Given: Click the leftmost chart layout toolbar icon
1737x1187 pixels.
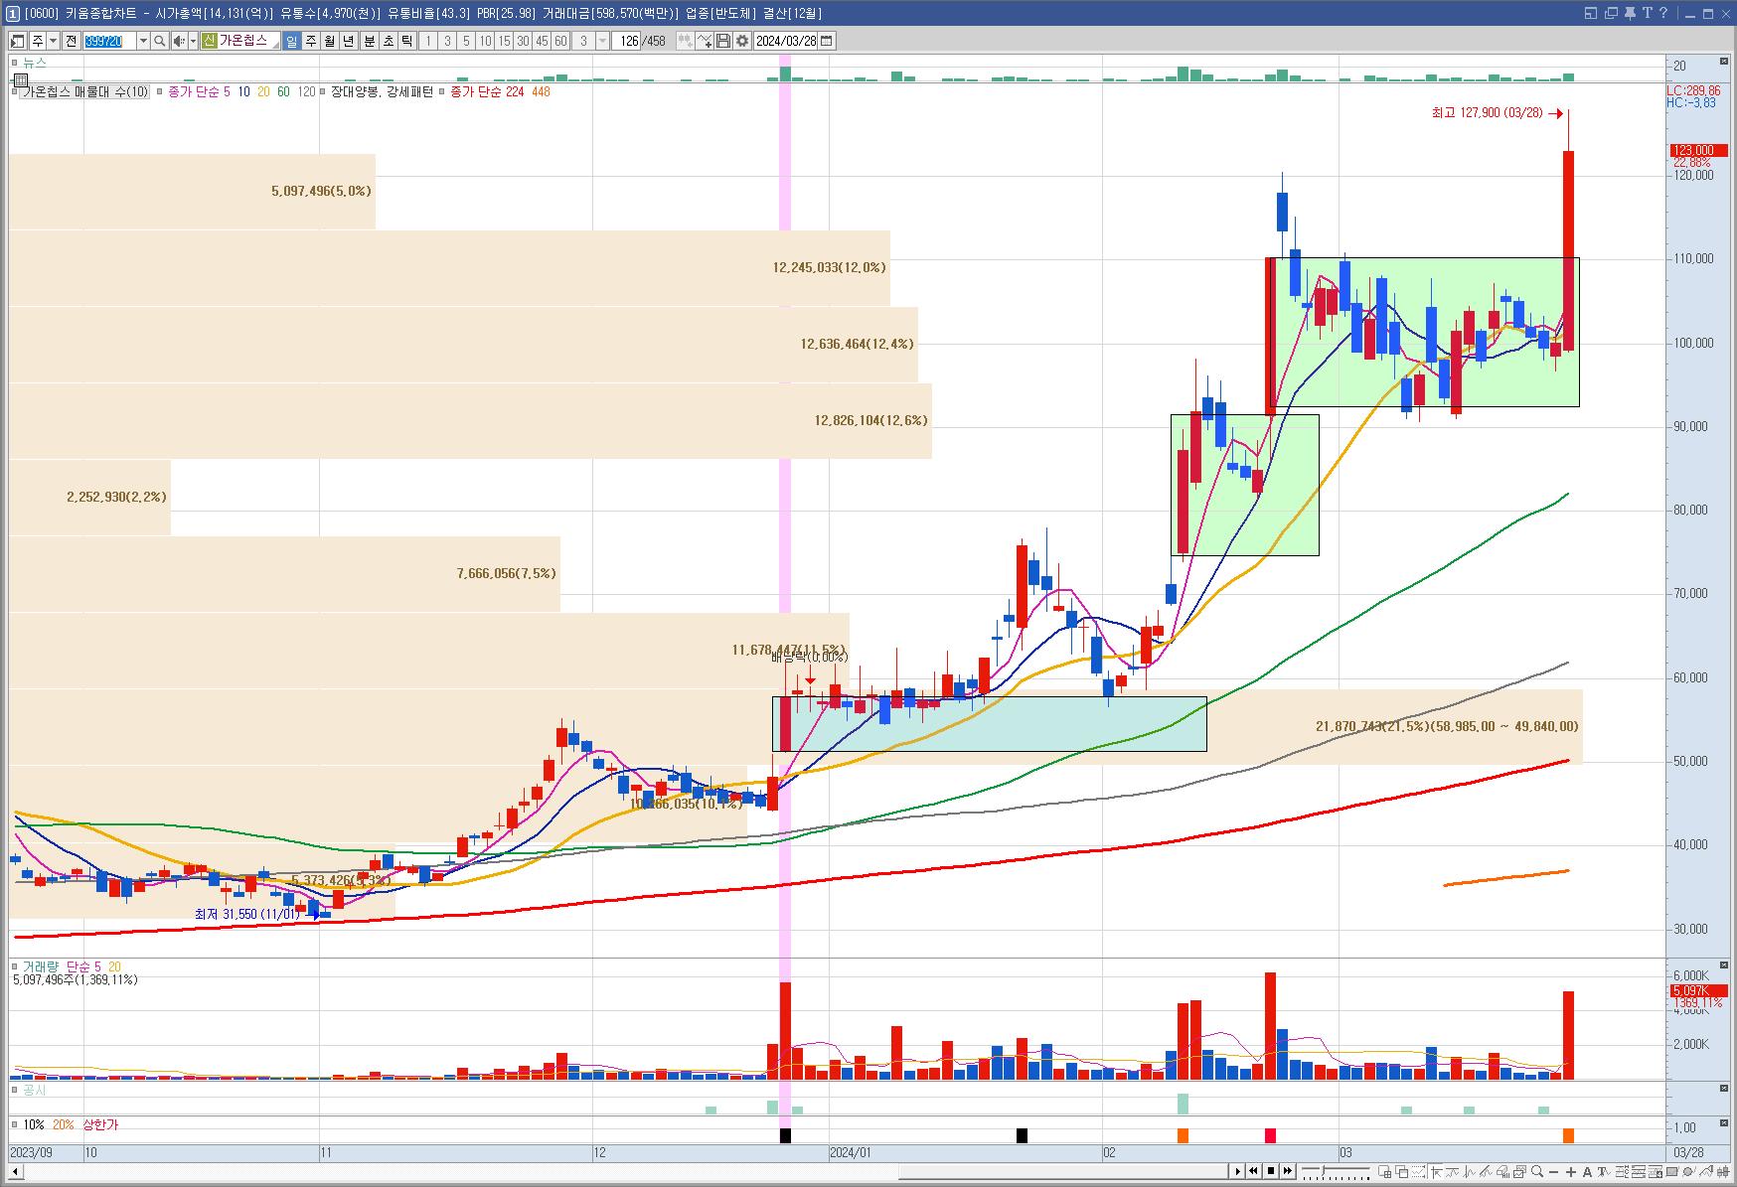Looking at the screenshot, I should point(18,41).
